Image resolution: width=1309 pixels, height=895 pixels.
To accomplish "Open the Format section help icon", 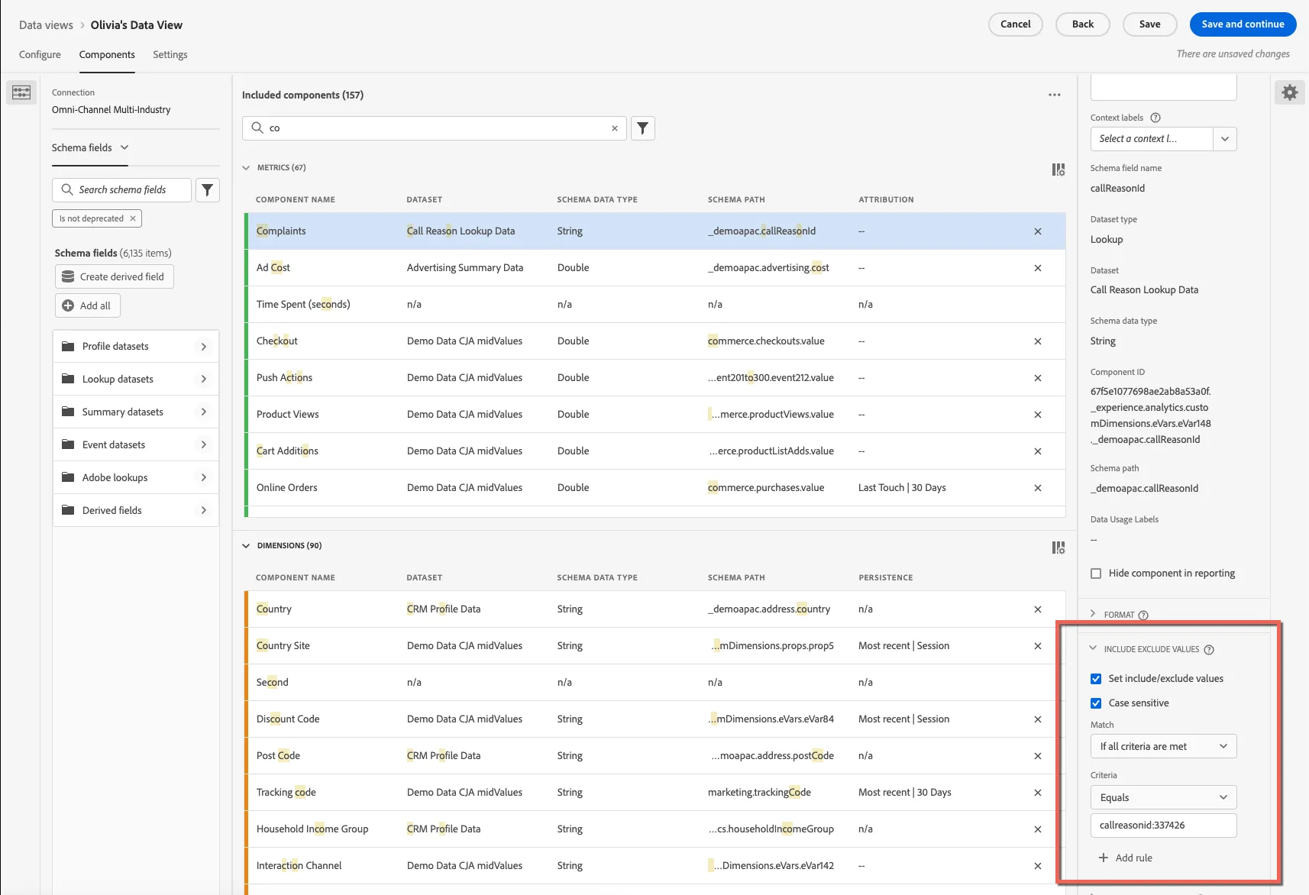I will pyautogui.click(x=1143, y=616).
